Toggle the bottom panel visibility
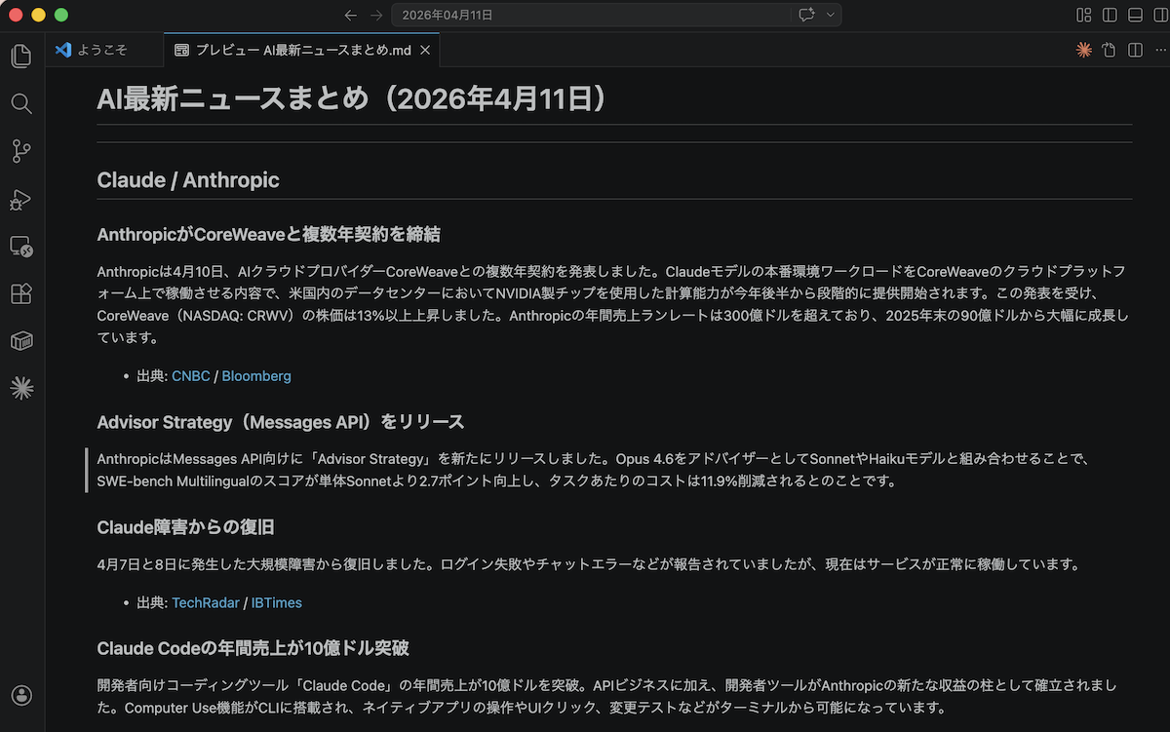 click(1135, 15)
